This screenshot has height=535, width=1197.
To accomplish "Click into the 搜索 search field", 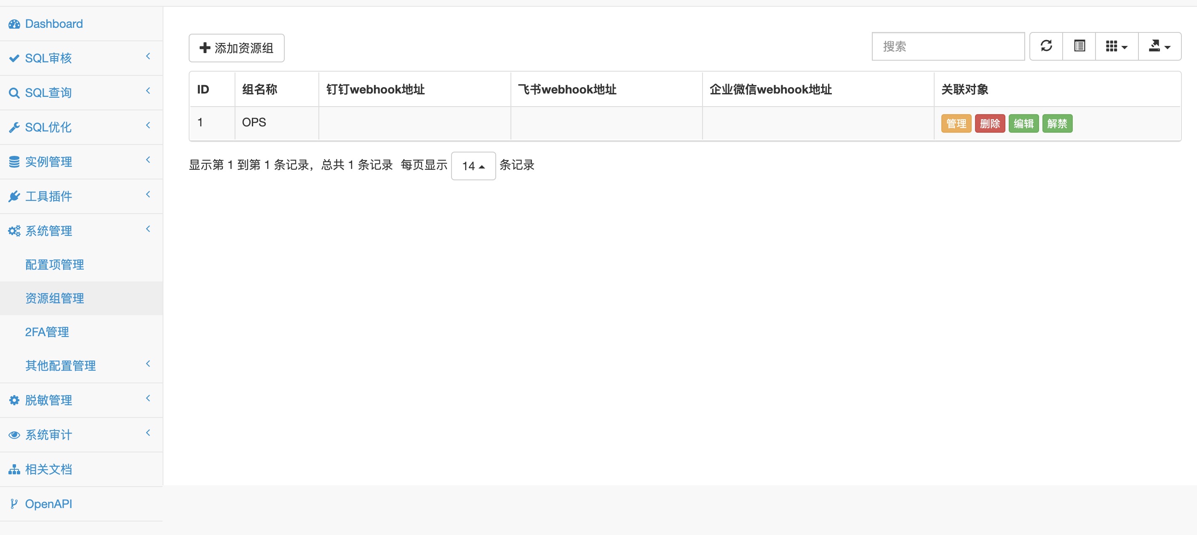I will (x=948, y=46).
